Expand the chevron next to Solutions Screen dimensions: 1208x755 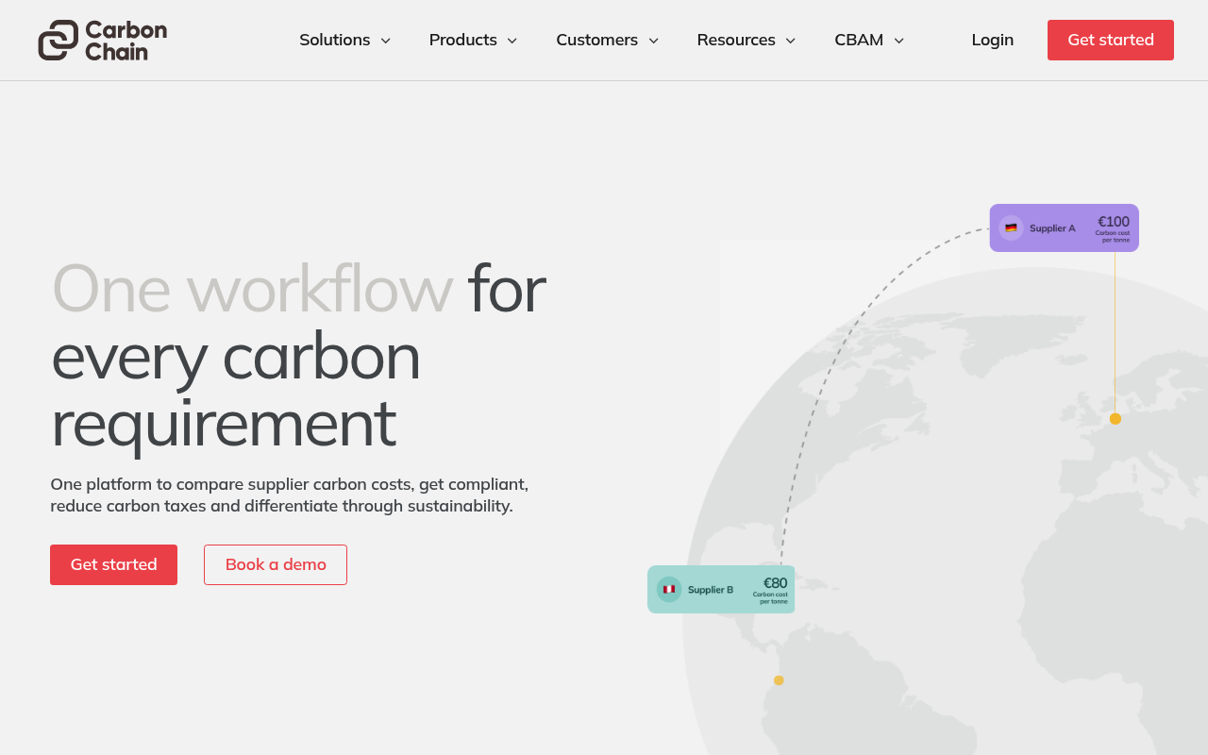click(x=385, y=41)
